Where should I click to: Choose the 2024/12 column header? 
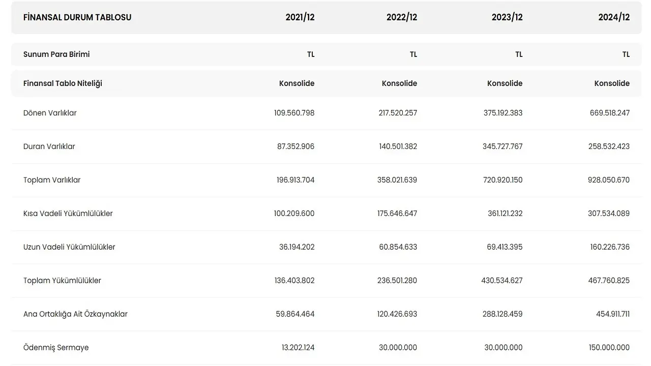614,17
